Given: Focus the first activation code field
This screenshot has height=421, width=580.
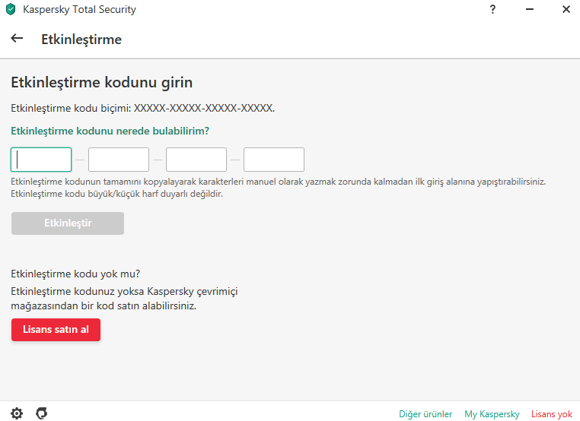Looking at the screenshot, I should [x=41, y=160].
